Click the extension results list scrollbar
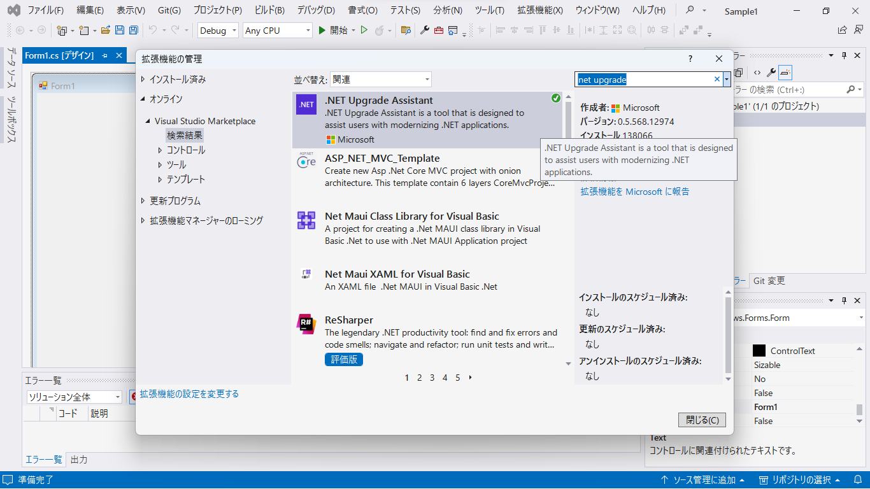The image size is (870, 489). coord(568,229)
